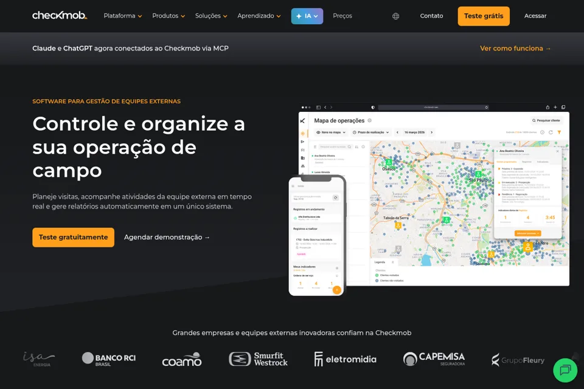Expand the Plataforma menu
The width and height of the screenshot is (584, 389).
coord(122,16)
